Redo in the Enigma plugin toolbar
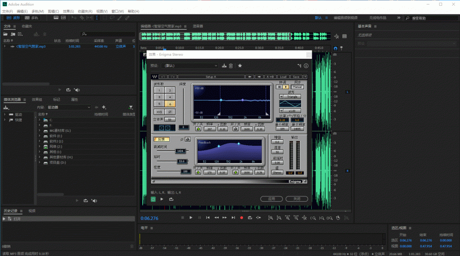 (x=173, y=77)
